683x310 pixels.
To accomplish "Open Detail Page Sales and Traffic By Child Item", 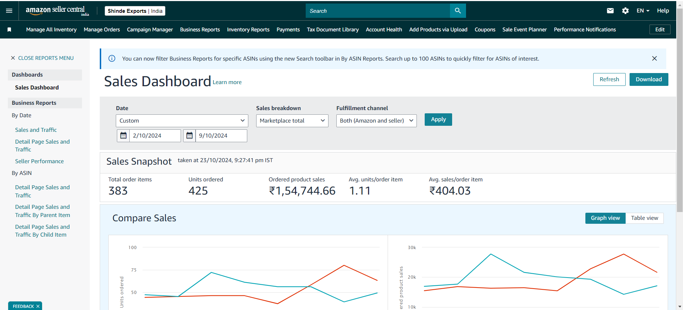I will point(42,231).
